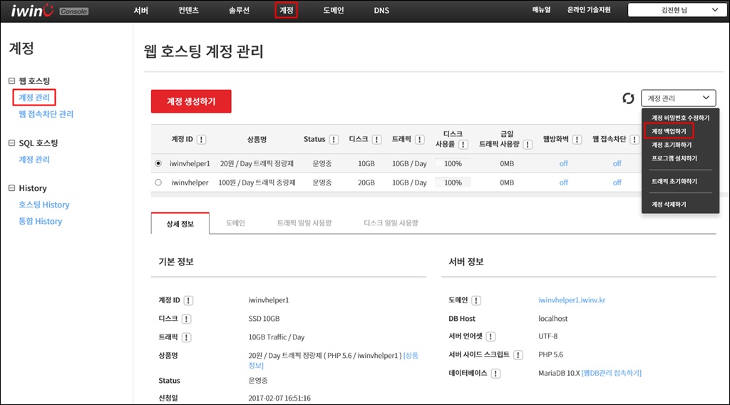Click info icon next to 웹 접속차단 header
Screen dimensions: 730x405
click(x=634, y=139)
